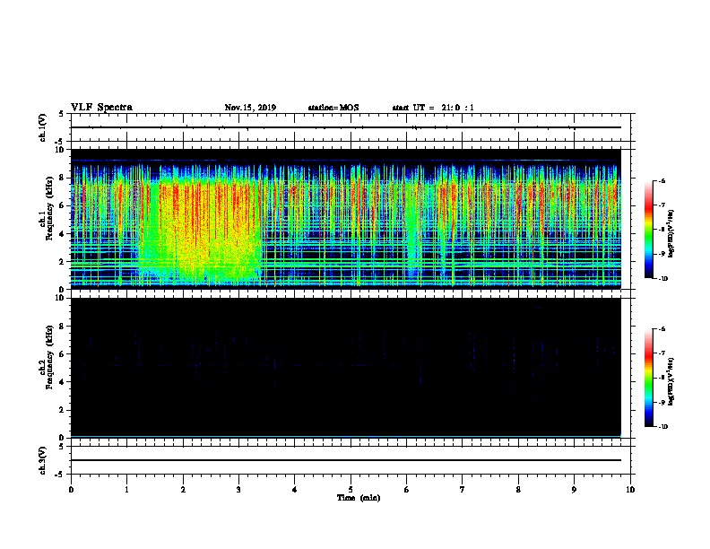
Task: Click the '-10' label on ch.2 color scale
Action: click(x=662, y=427)
